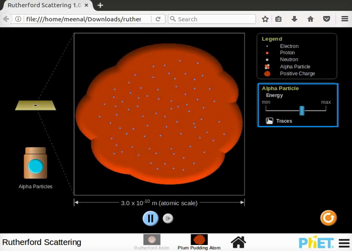352x251 pixels.
Task: Go to the PhET home screen
Action: pyautogui.click(x=238, y=242)
